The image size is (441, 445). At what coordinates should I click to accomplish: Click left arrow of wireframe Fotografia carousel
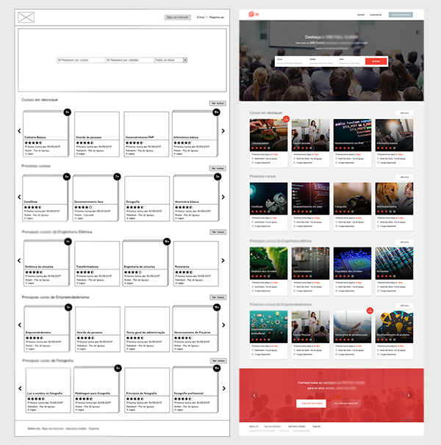(x=20, y=388)
